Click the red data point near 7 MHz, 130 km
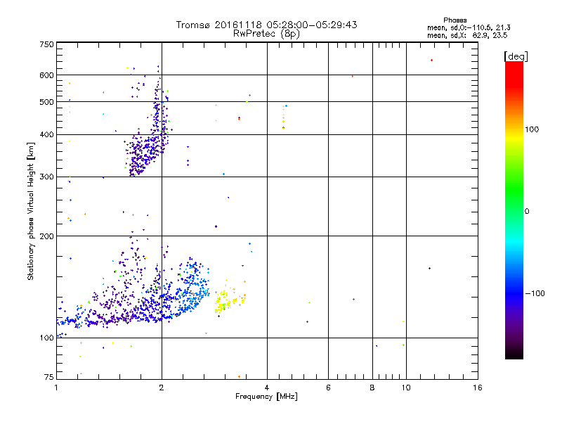The height and width of the screenshot is (422, 562). (x=354, y=300)
